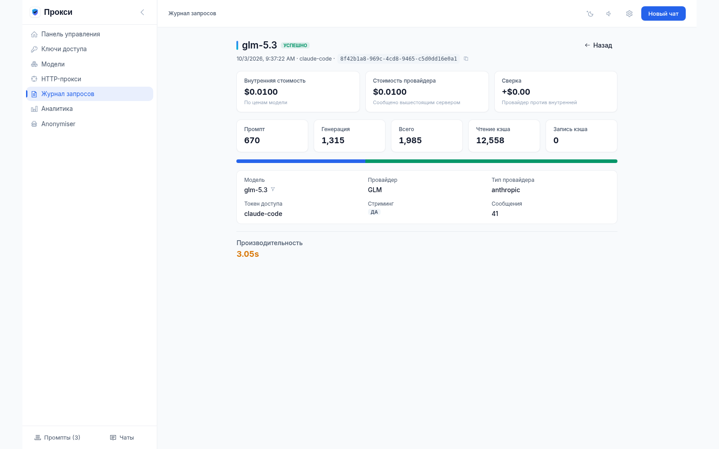
Task: Click the green generation segment of token bar
Action: 491,161
